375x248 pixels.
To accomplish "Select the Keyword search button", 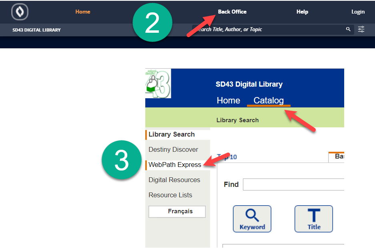I will [252, 218].
